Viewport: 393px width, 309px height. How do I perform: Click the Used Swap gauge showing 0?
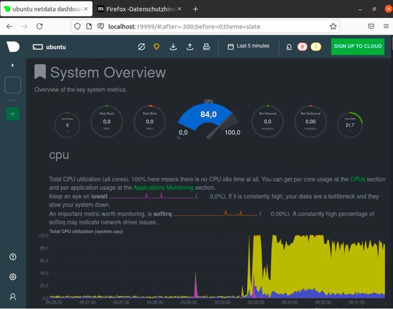click(67, 125)
